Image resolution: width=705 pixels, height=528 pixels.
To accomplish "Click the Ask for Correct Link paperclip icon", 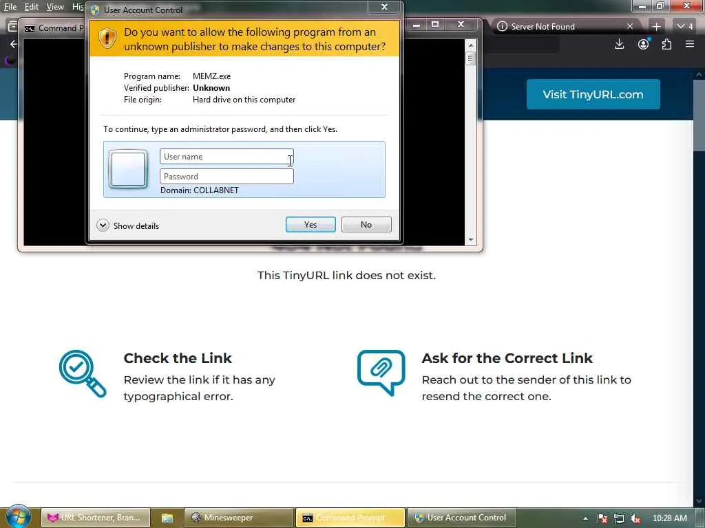I will pyautogui.click(x=381, y=373).
